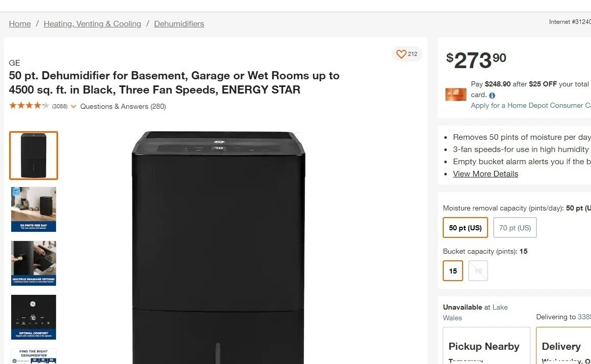Image resolution: width=591 pixels, height=364 pixels.
Task: Expand the ratings breakdown chevron
Action: [x=73, y=107]
